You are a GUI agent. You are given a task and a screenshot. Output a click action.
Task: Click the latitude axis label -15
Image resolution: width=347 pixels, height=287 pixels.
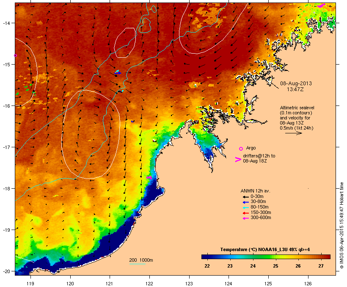click(x=6, y=65)
